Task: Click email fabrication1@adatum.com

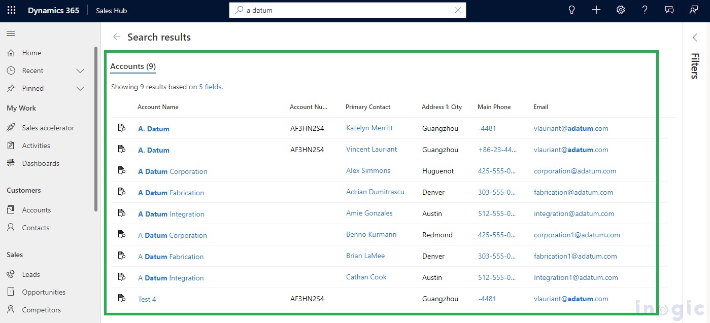Action: (x=576, y=256)
